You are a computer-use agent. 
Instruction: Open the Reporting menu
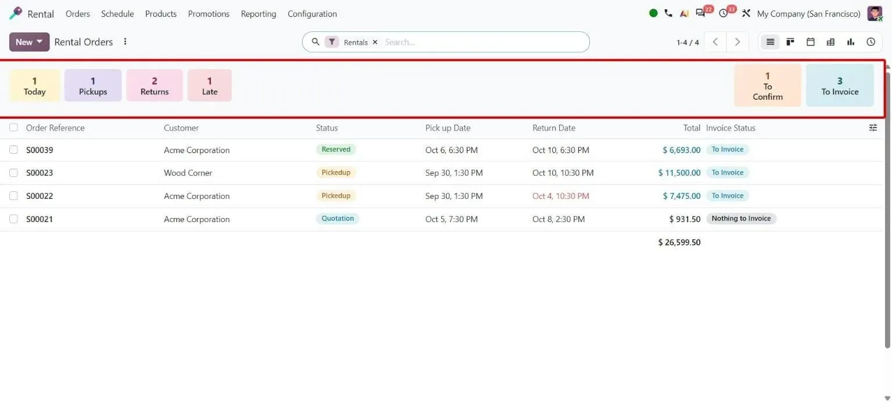pyautogui.click(x=258, y=14)
